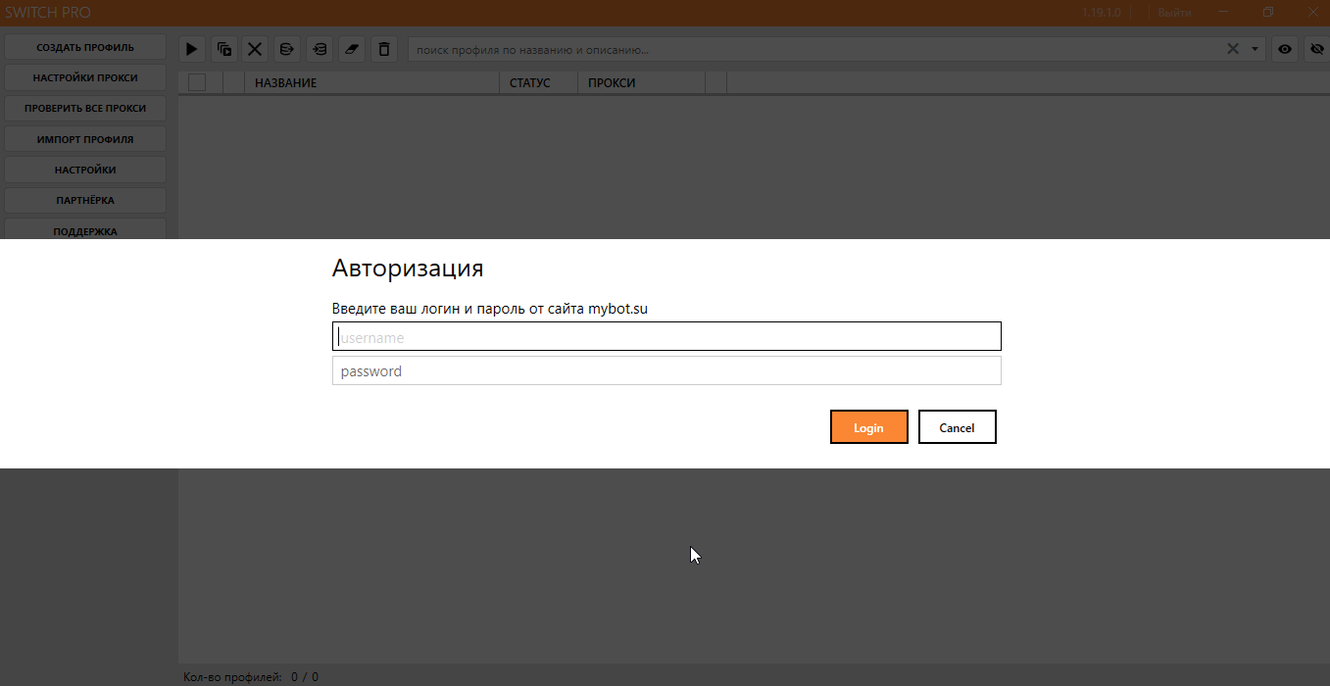Click the Cancel button in dialog
Image resolution: width=1330 pixels, height=686 pixels.
[x=958, y=427]
